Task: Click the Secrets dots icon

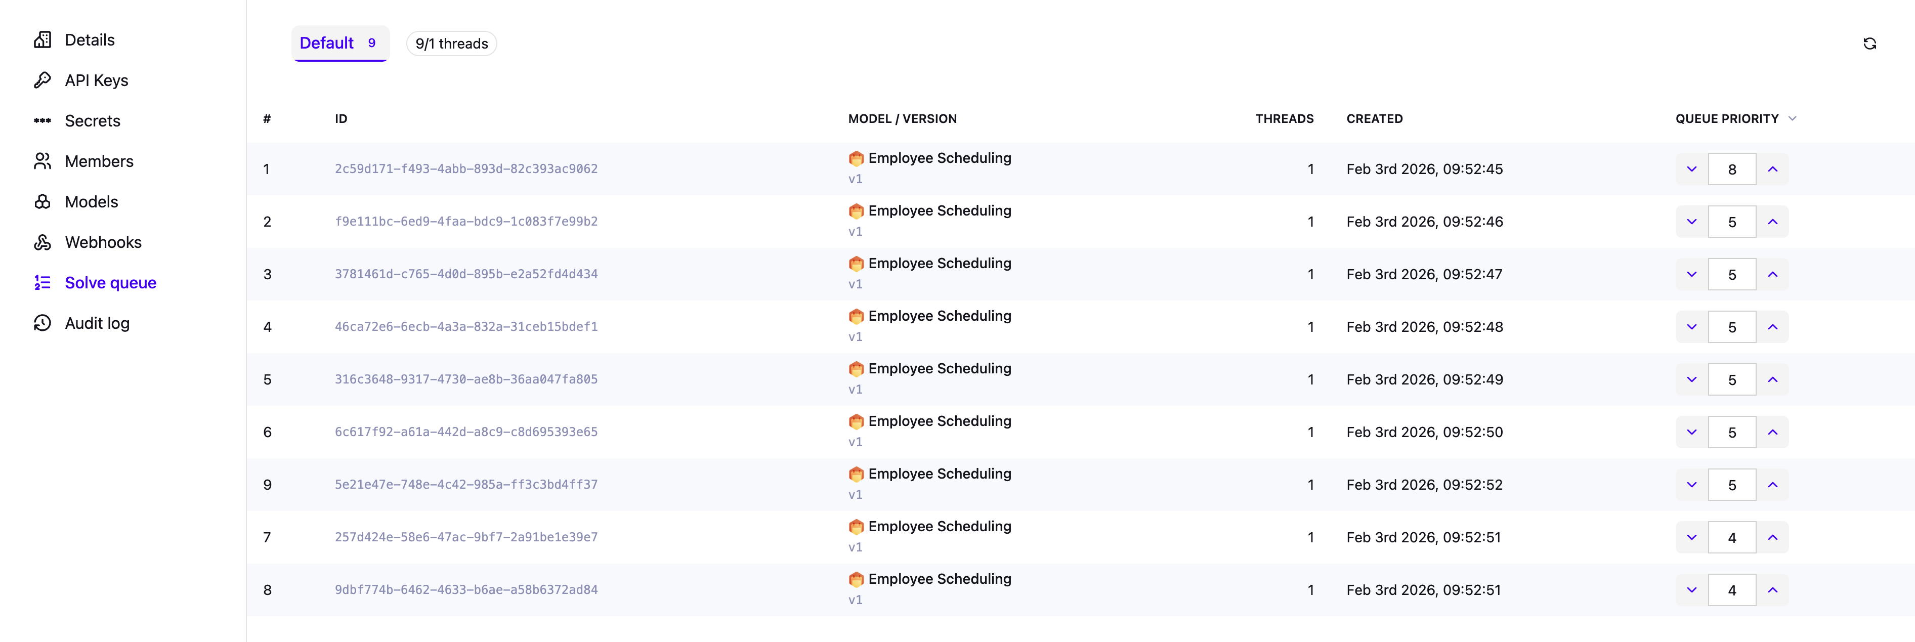Action: pos(42,120)
